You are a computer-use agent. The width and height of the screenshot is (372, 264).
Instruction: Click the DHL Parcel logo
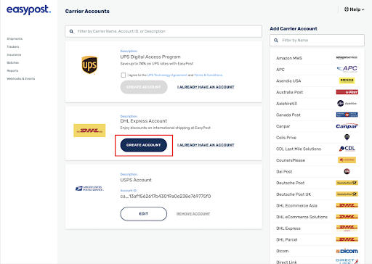(x=347, y=239)
